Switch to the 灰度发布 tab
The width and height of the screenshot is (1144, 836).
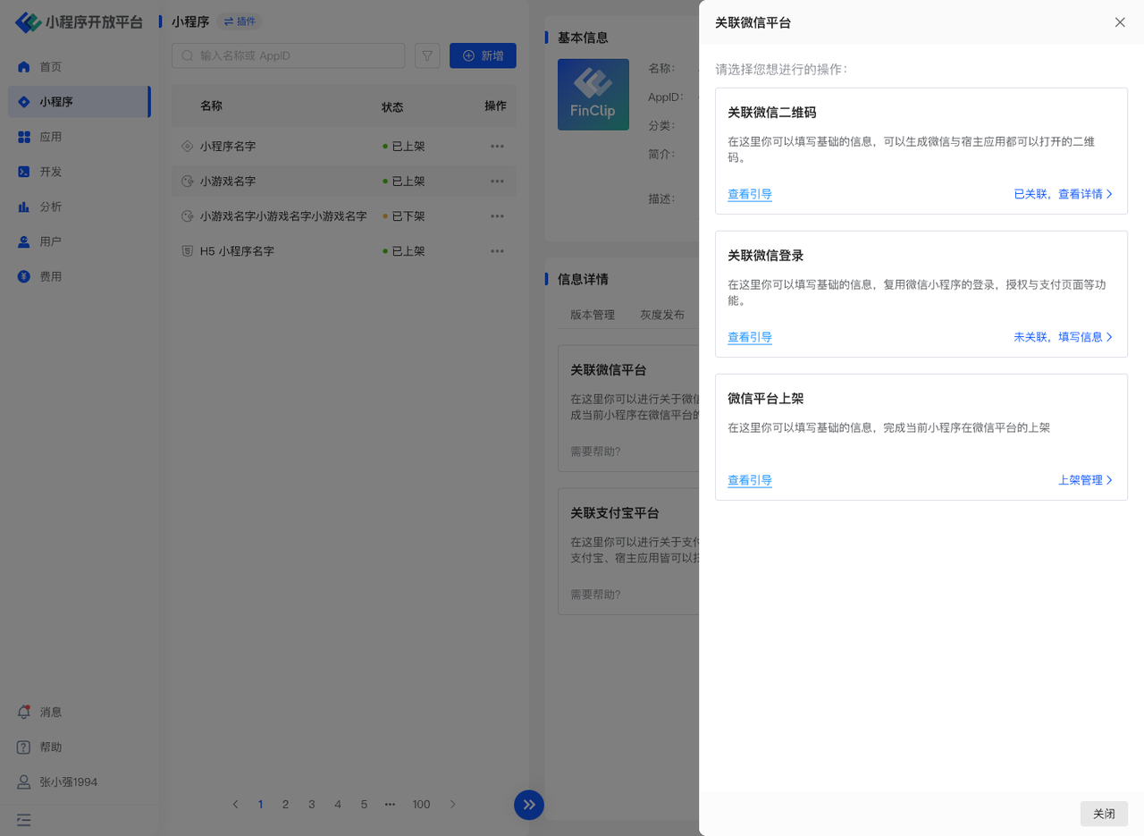point(662,315)
